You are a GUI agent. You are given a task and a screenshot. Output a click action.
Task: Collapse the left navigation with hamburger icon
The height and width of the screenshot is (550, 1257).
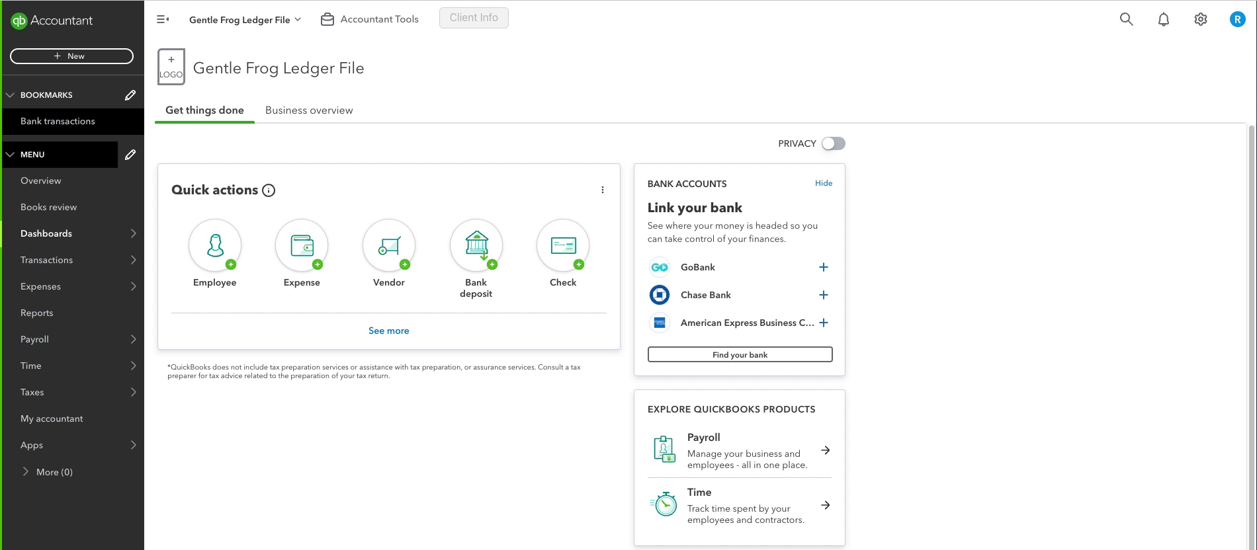163,20
